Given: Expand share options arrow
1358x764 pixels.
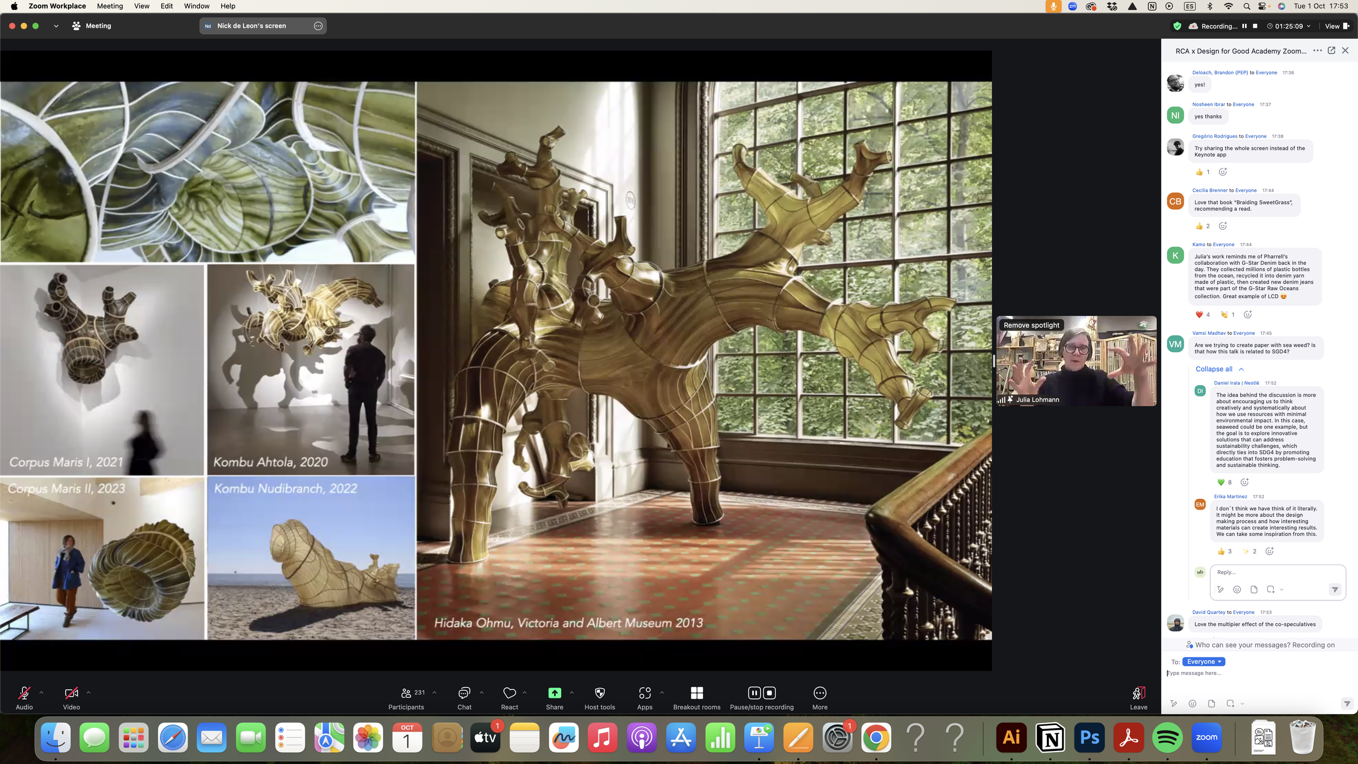Looking at the screenshot, I should pyautogui.click(x=571, y=692).
